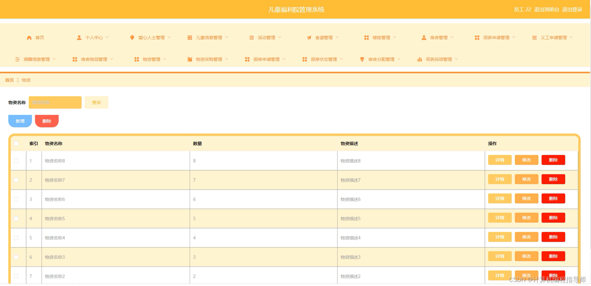Click the 儿童福利院管理系统 title
The height and width of the screenshot is (286, 591).
(x=296, y=10)
